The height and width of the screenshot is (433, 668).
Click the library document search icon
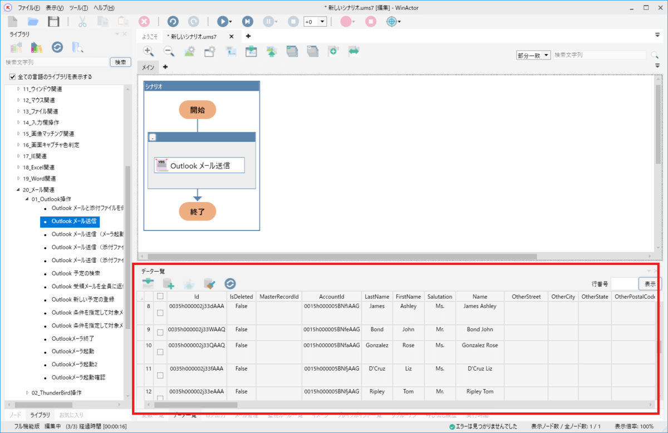click(78, 47)
